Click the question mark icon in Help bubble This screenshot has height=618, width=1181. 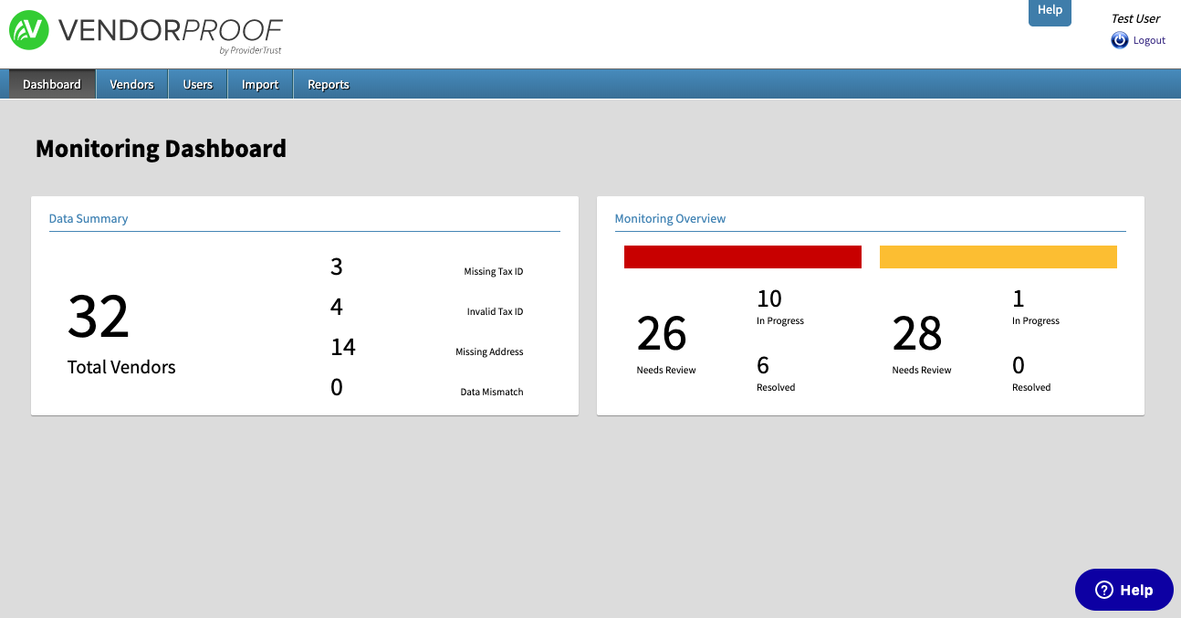1104,590
